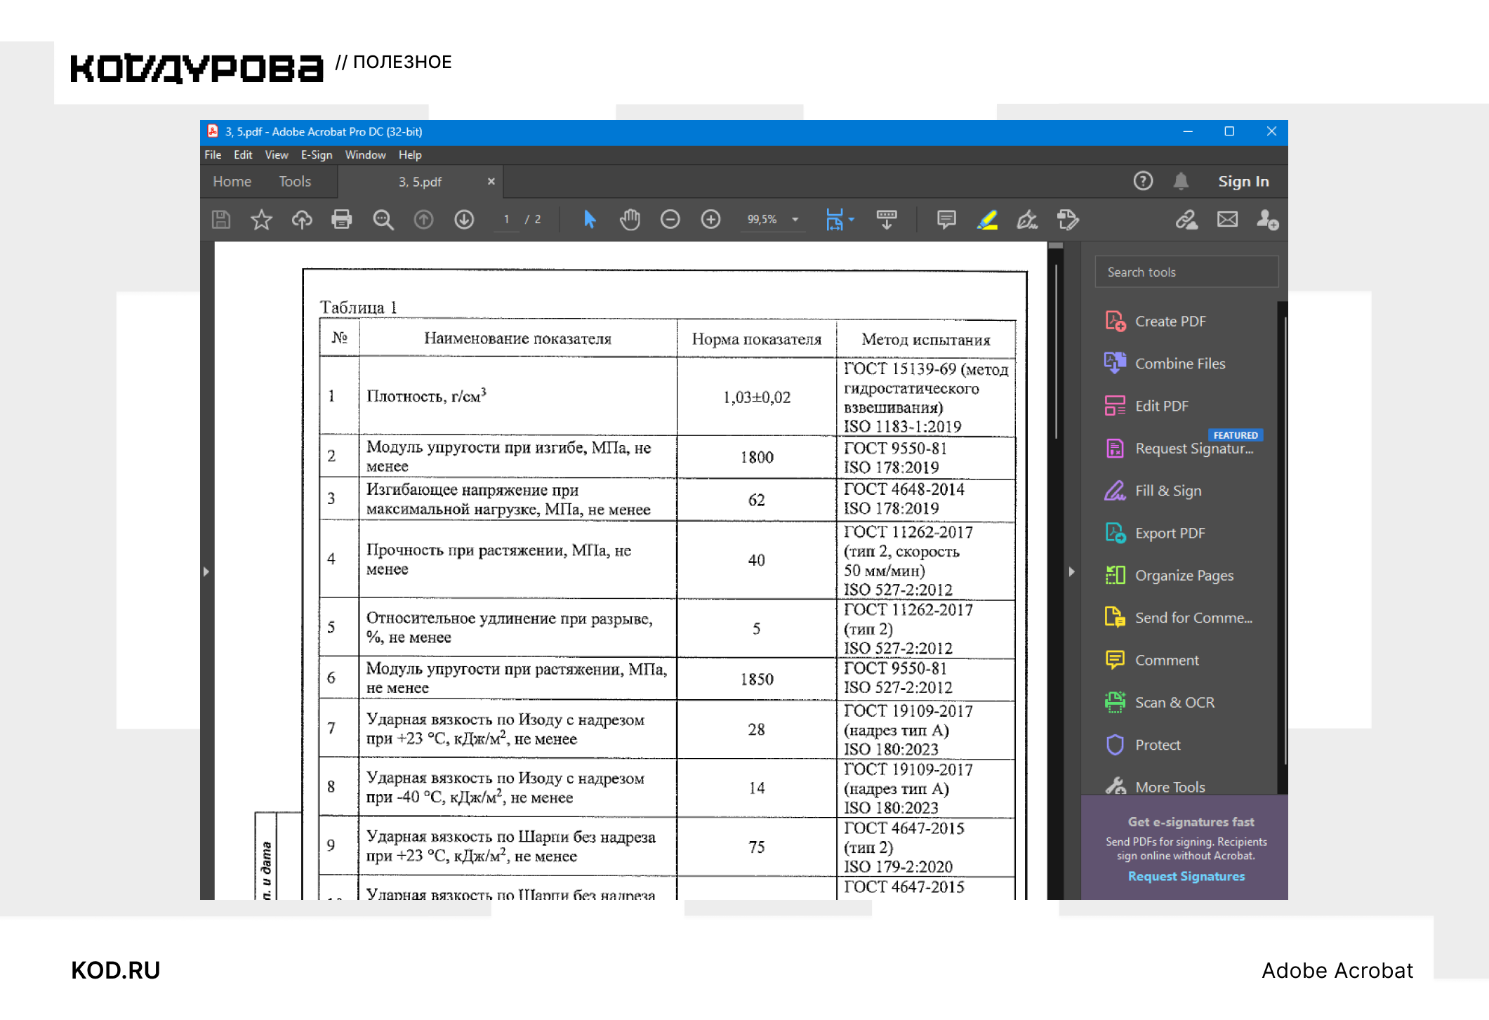Viewport: 1489px width, 1020px height.
Task: Click the Search tools field
Action: (1186, 272)
